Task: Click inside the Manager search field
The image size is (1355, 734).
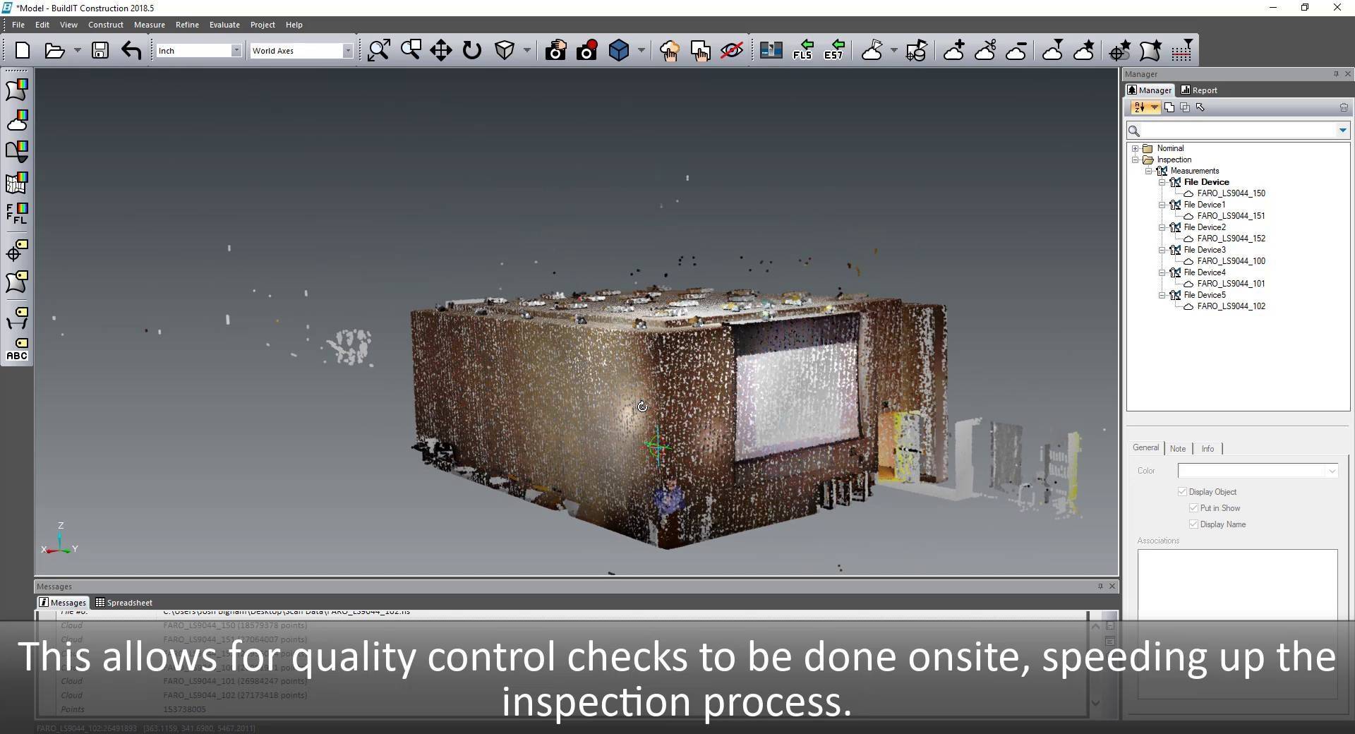Action: pos(1231,131)
